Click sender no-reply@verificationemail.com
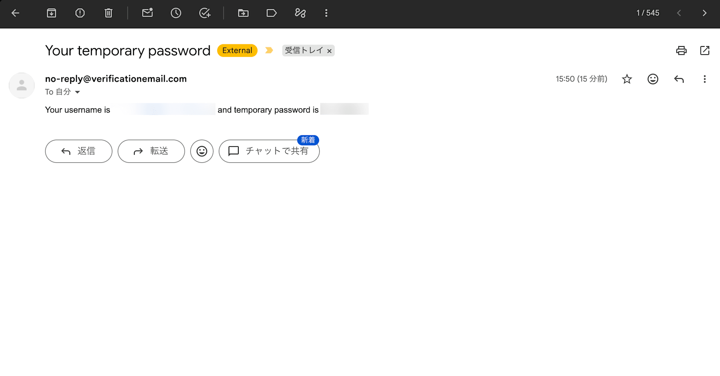 click(x=116, y=79)
